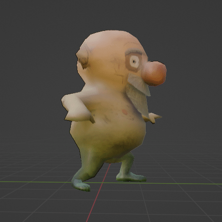Screen dimensions: 222x222
Task: Click the pointed hand beneath the mustache
Action: [153, 117]
